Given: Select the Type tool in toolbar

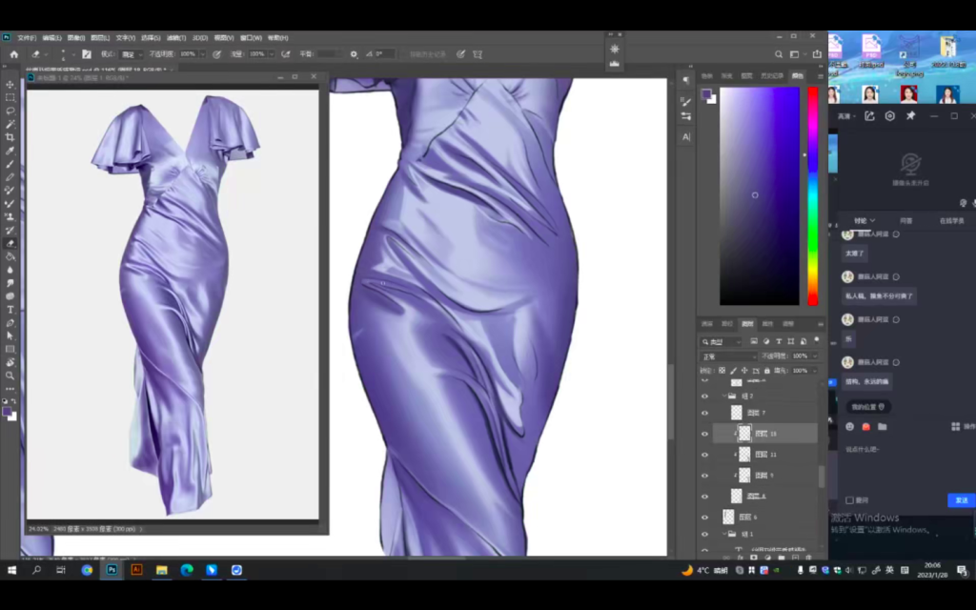Looking at the screenshot, I should coord(10,310).
